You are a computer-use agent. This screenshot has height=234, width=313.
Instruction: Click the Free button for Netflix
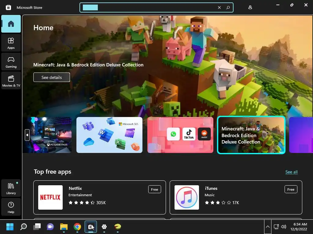click(x=154, y=190)
